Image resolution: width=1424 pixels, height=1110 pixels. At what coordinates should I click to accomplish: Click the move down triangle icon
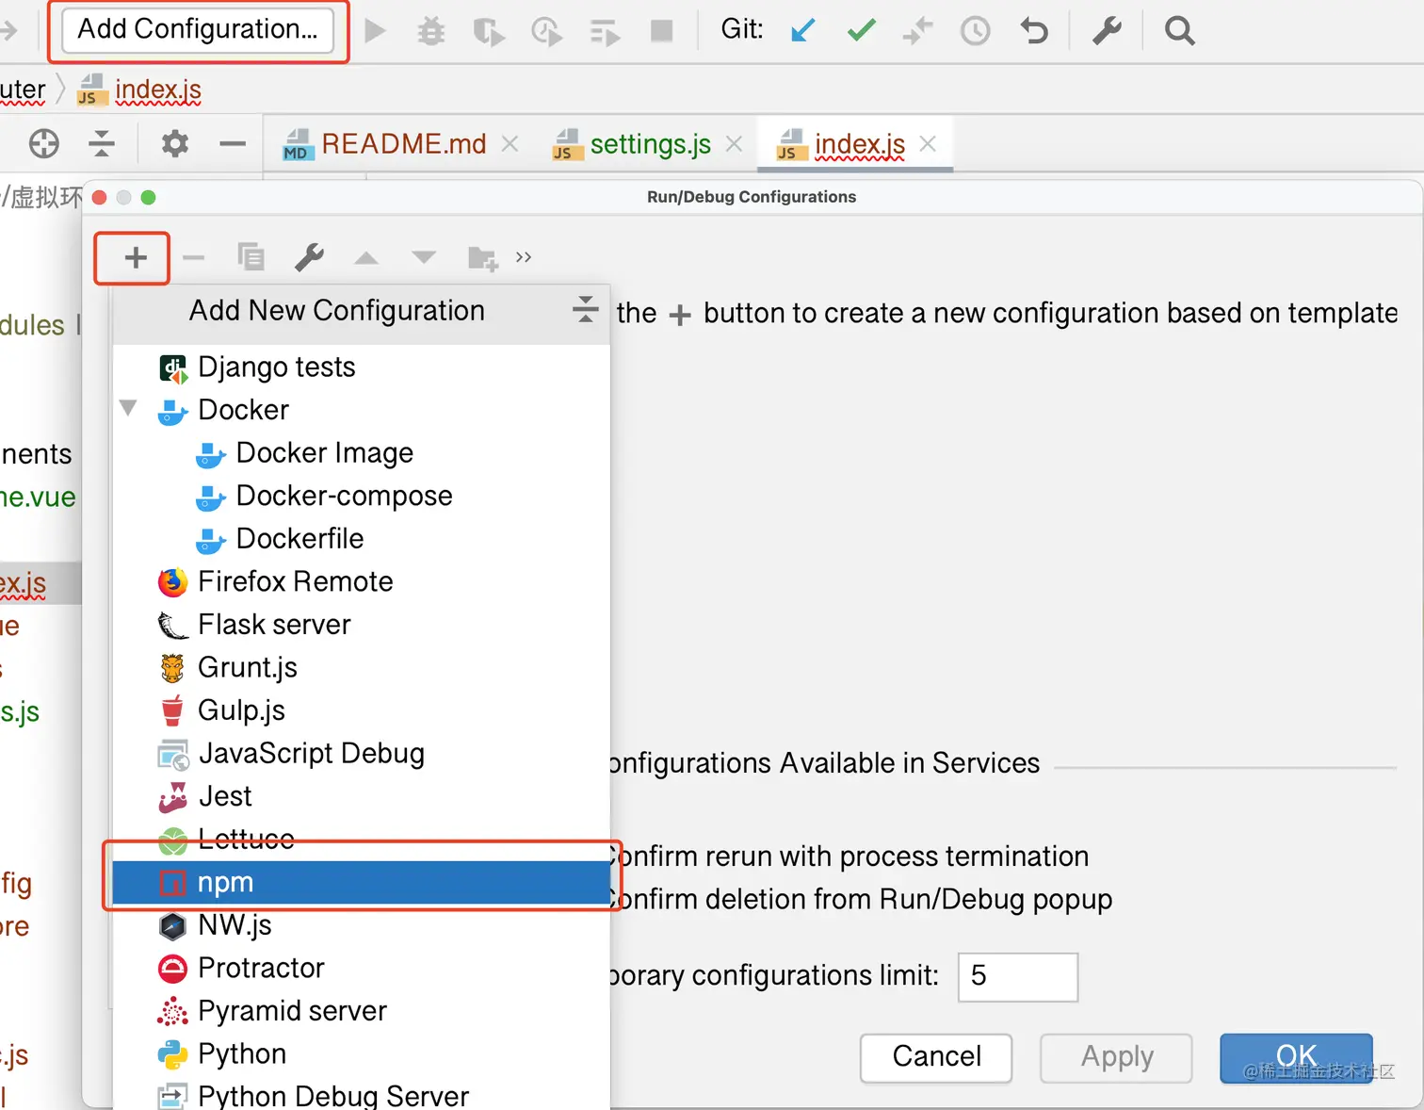coord(424,257)
